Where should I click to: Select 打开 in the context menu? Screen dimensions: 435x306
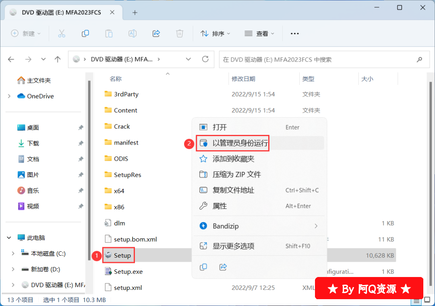259,127
